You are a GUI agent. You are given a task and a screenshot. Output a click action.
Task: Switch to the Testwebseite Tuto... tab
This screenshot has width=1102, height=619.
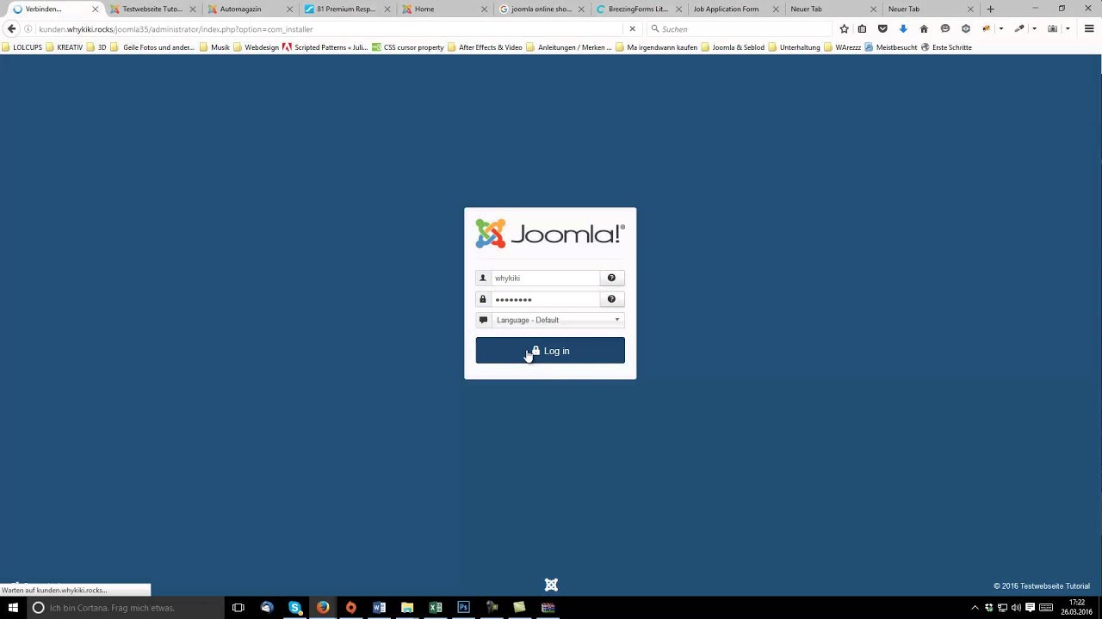click(152, 9)
